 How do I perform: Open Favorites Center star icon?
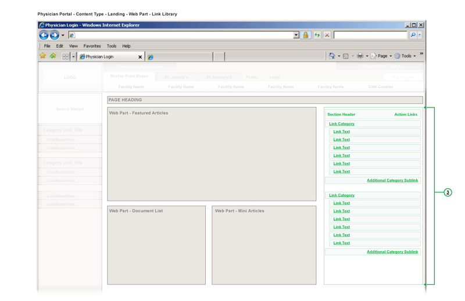(x=43, y=56)
